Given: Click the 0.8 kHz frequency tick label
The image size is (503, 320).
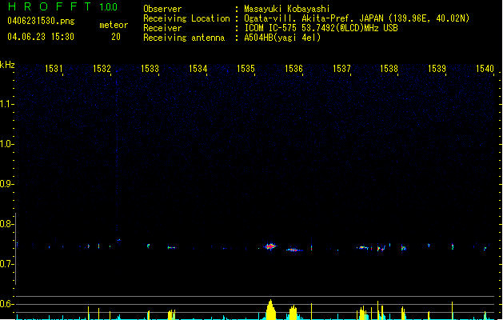Looking at the screenshot, I should tap(6, 224).
